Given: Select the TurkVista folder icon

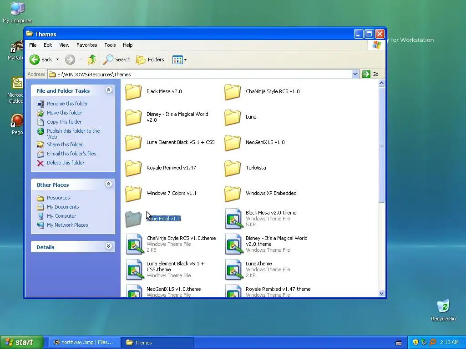Looking at the screenshot, I should pos(233,168).
